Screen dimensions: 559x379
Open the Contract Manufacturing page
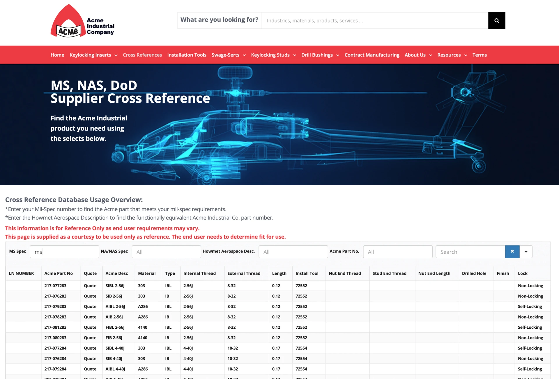pos(372,55)
